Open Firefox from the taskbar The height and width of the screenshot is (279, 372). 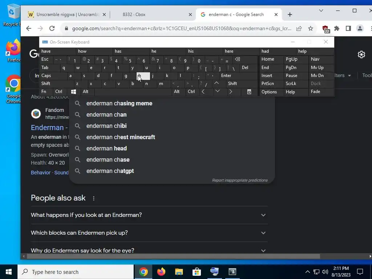coord(161,272)
